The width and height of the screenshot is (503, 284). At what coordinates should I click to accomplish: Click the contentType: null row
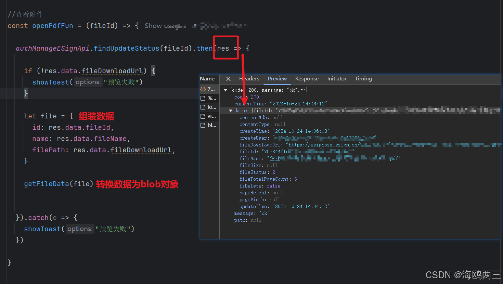click(x=262, y=124)
